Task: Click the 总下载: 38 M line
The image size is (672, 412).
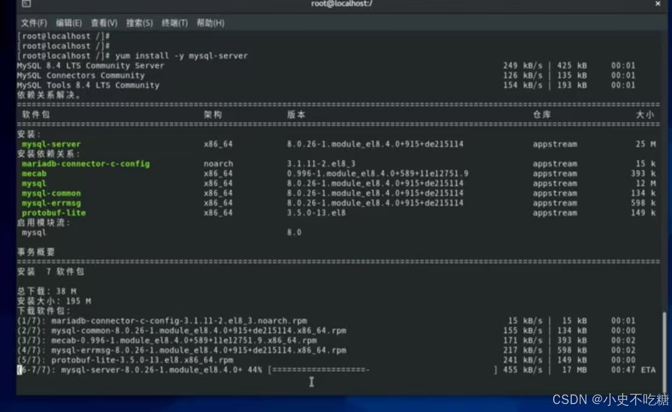Action: pyautogui.click(x=46, y=291)
